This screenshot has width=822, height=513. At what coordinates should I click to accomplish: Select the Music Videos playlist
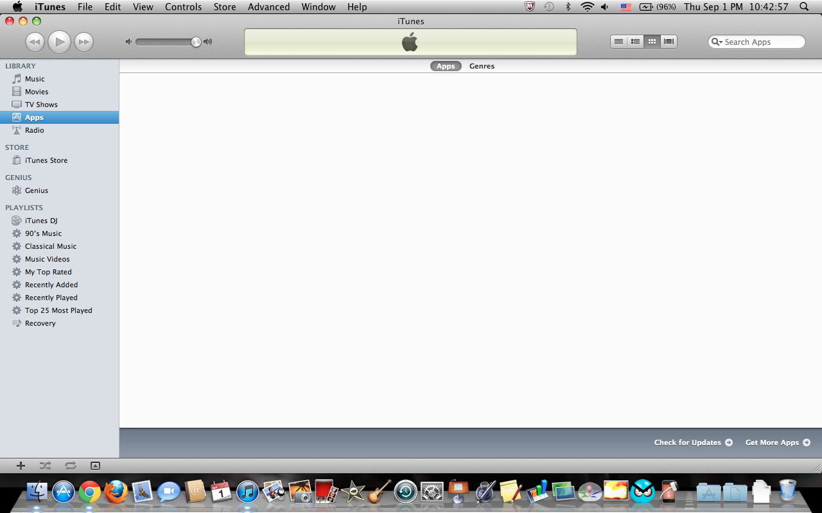(48, 259)
